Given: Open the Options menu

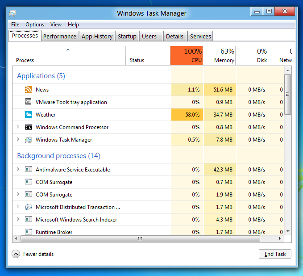Looking at the screenshot, I should pos(35,25).
